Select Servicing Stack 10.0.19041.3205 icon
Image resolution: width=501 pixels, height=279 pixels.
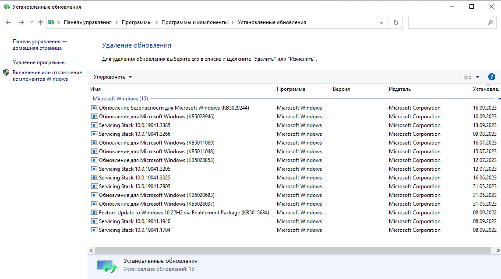coord(94,169)
